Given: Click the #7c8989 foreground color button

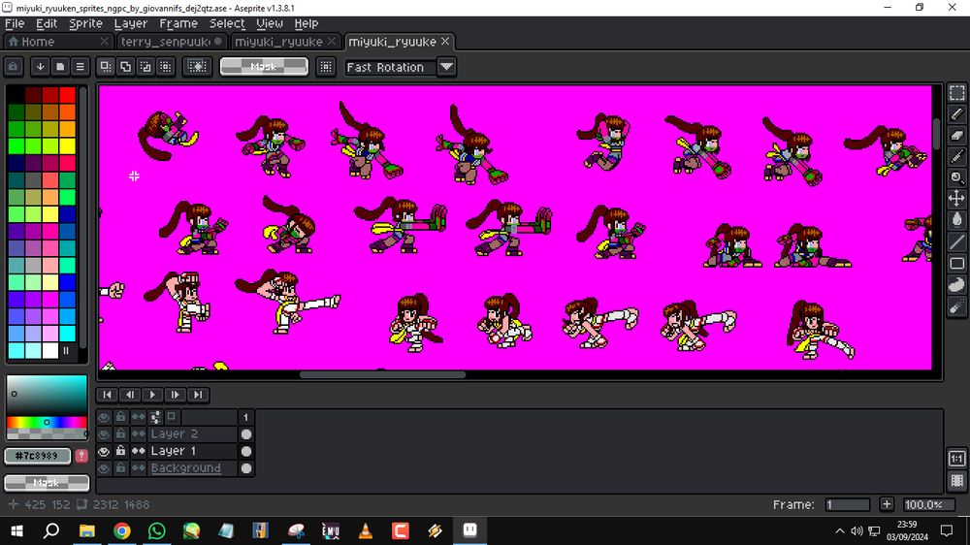Looking at the screenshot, I should [37, 456].
